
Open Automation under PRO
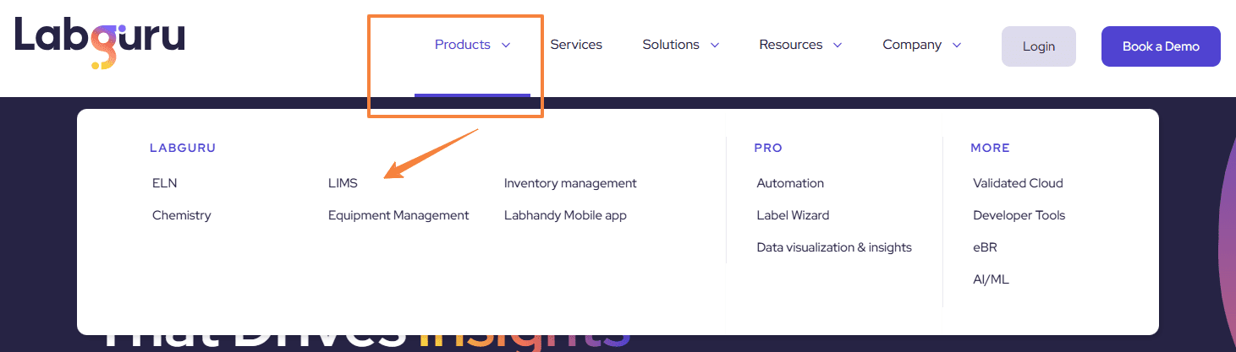pos(790,183)
